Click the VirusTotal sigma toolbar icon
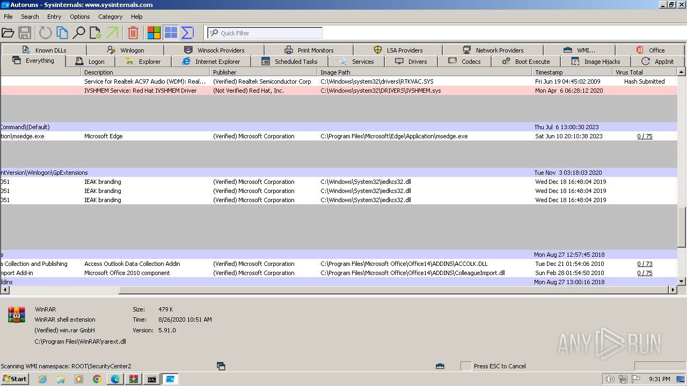 [187, 33]
